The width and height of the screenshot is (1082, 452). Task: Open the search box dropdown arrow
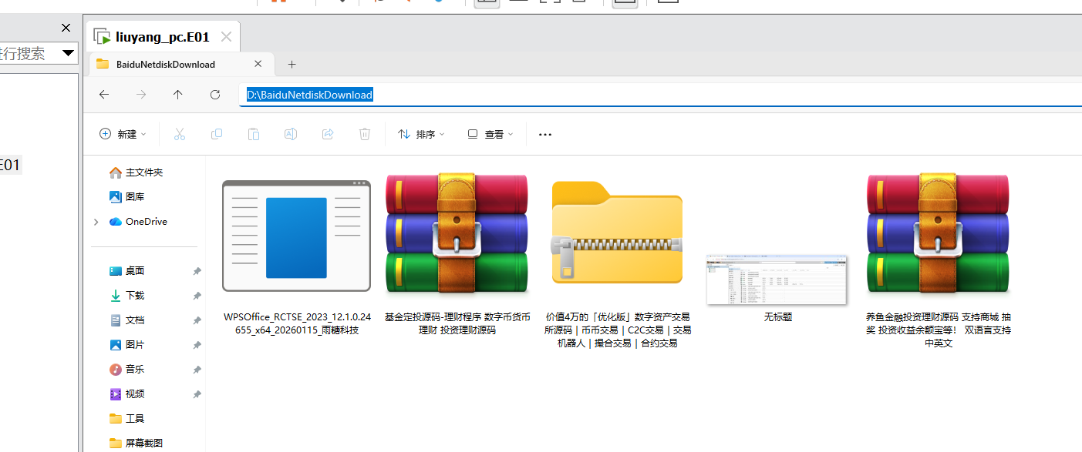(68, 53)
